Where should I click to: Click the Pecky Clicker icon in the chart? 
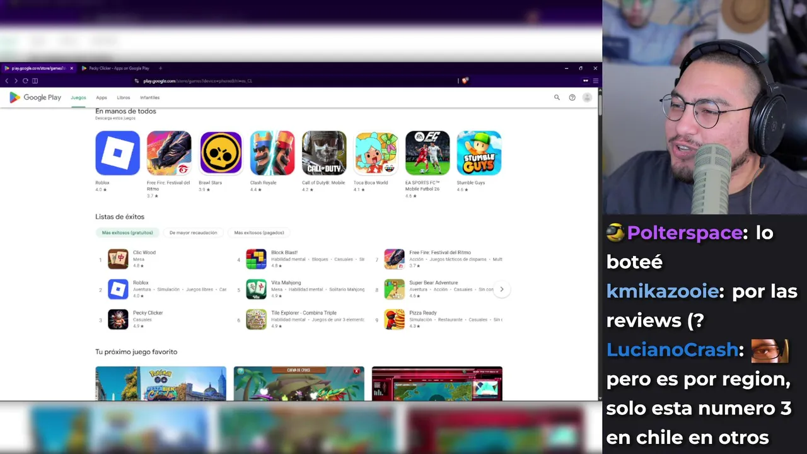click(118, 320)
